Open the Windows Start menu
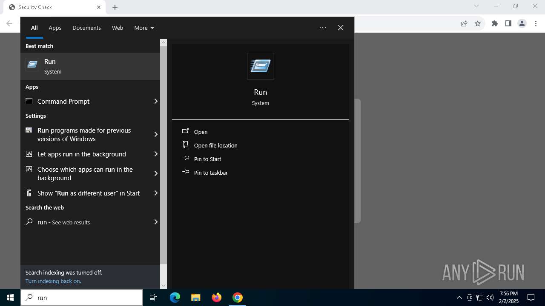This screenshot has height=306, width=545. (10, 297)
